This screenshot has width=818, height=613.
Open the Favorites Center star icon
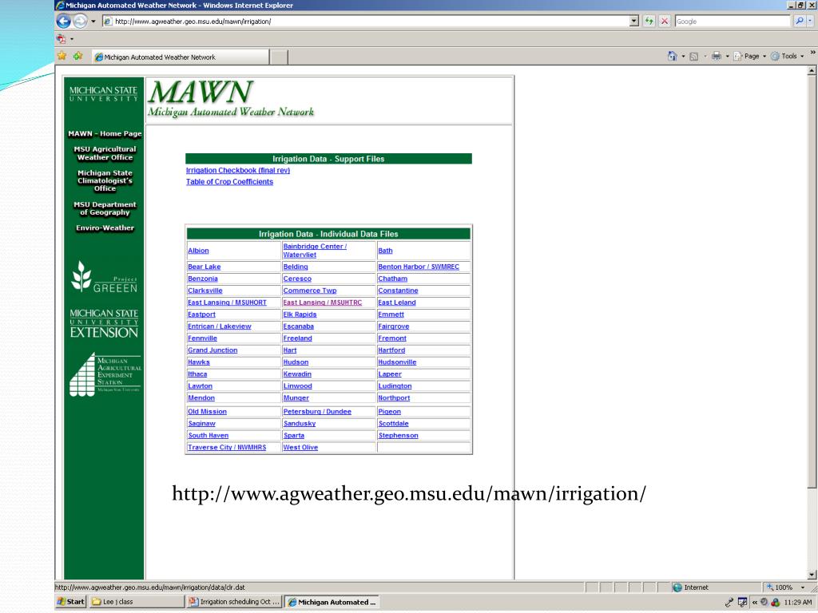pyautogui.click(x=62, y=56)
